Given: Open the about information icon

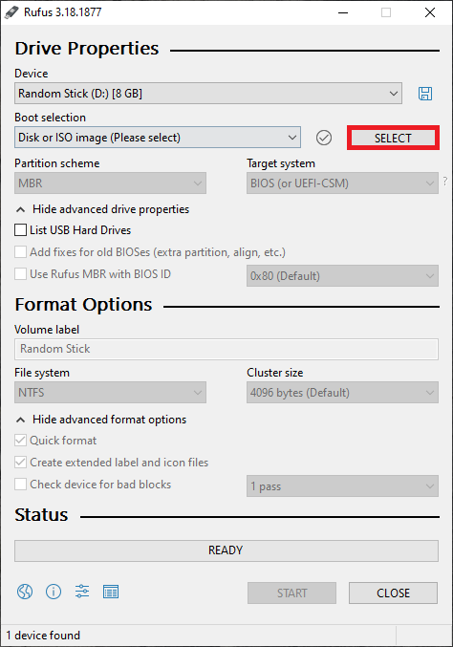Looking at the screenshot, I should [54, 592].
